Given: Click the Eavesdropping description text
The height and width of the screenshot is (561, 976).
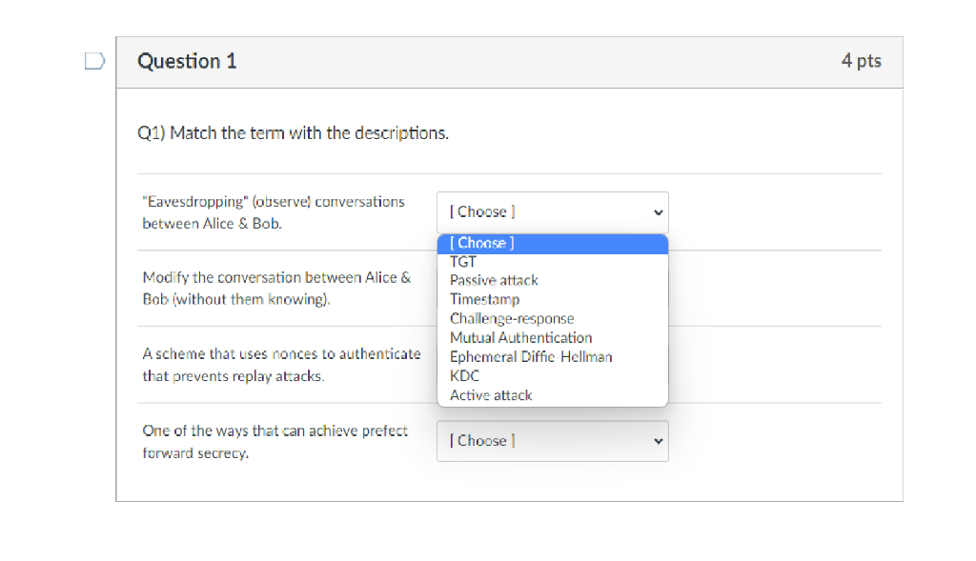Looking at the screenshot, I should coord(274,212).
